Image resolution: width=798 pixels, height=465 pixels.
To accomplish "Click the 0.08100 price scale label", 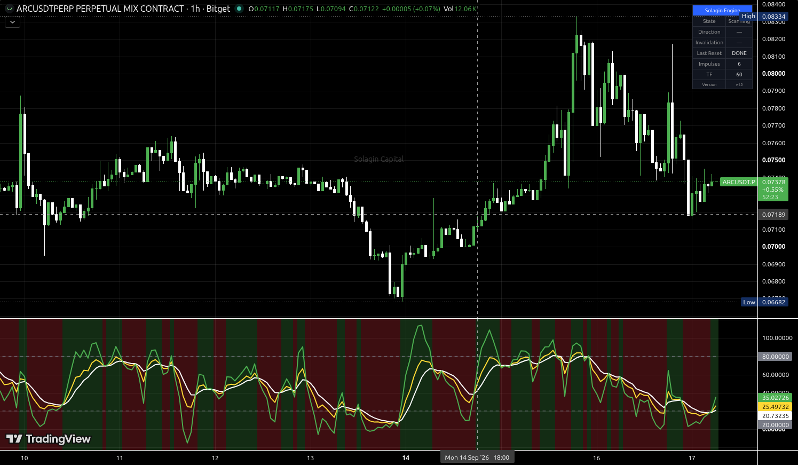I will click(773, 57).
